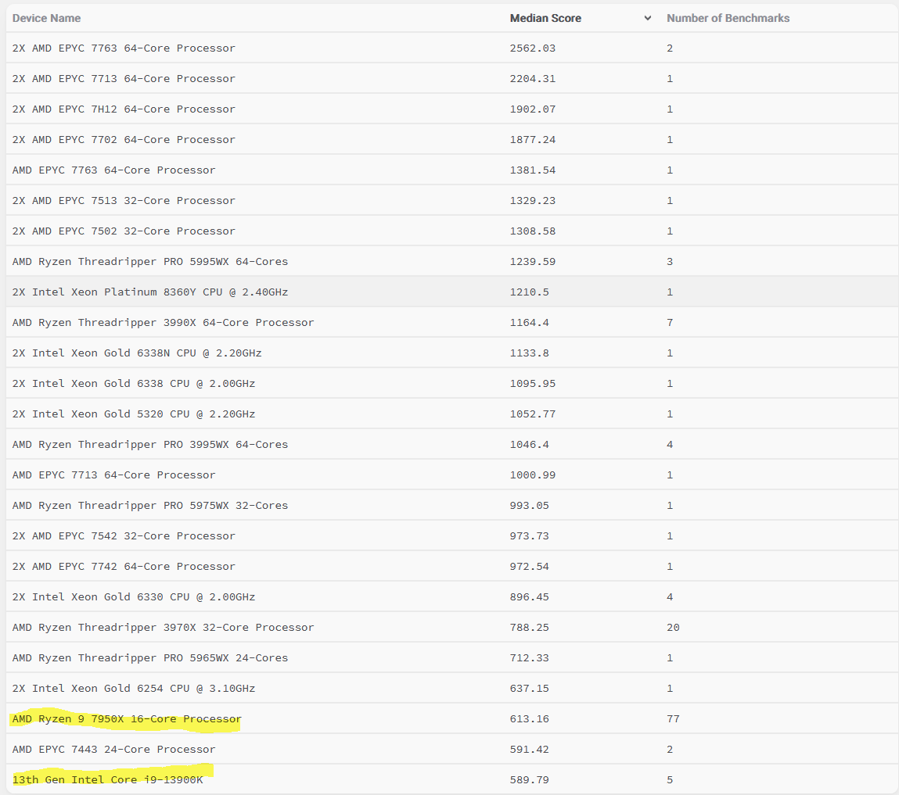Click benchmark count 77 for Ryzen 9 7950X
Viewport: 899px width, 795px height.
click(x=673, y=719)
